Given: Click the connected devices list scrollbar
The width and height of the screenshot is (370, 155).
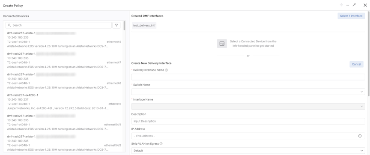Looking at the screenshot, I should click(x=124, y=26).
